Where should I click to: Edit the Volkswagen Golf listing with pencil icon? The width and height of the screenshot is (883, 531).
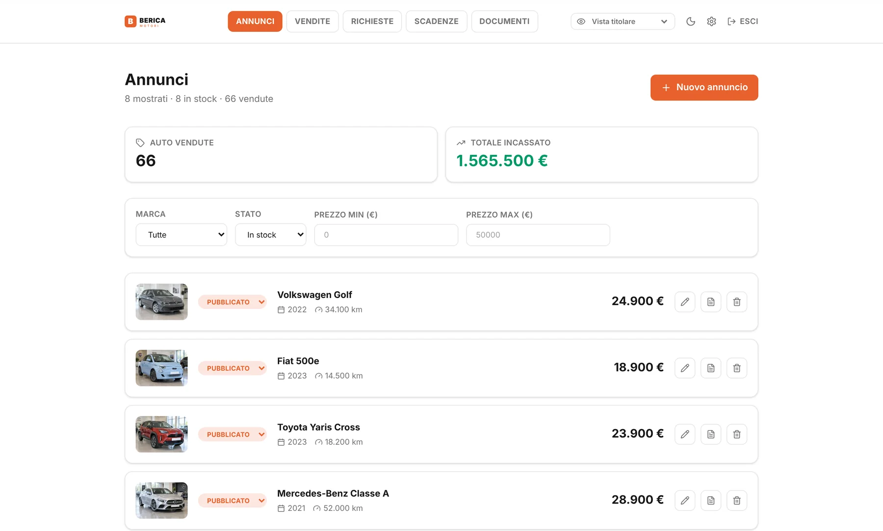685,302
